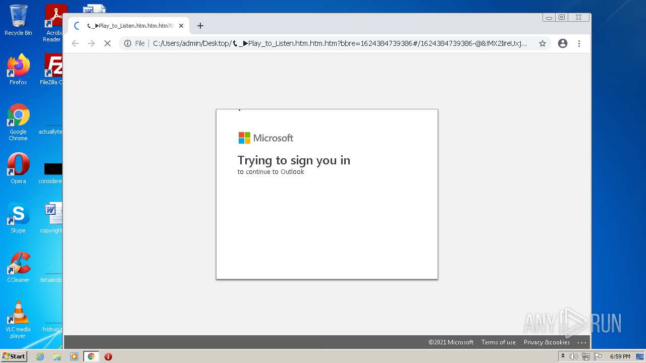Minimize the Chrome window

[x=549, y=17]
